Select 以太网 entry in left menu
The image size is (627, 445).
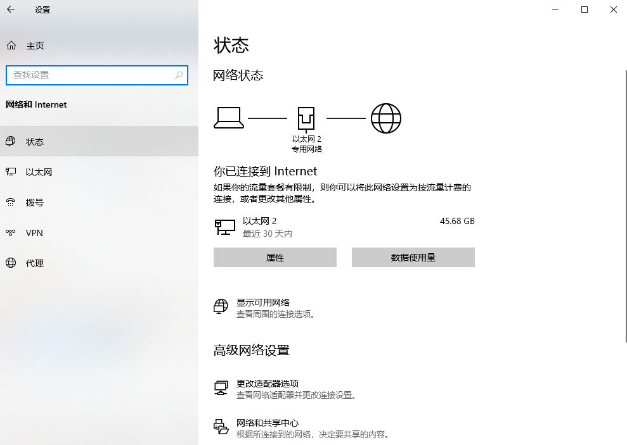pyautogui.click(x=35, y=172)
